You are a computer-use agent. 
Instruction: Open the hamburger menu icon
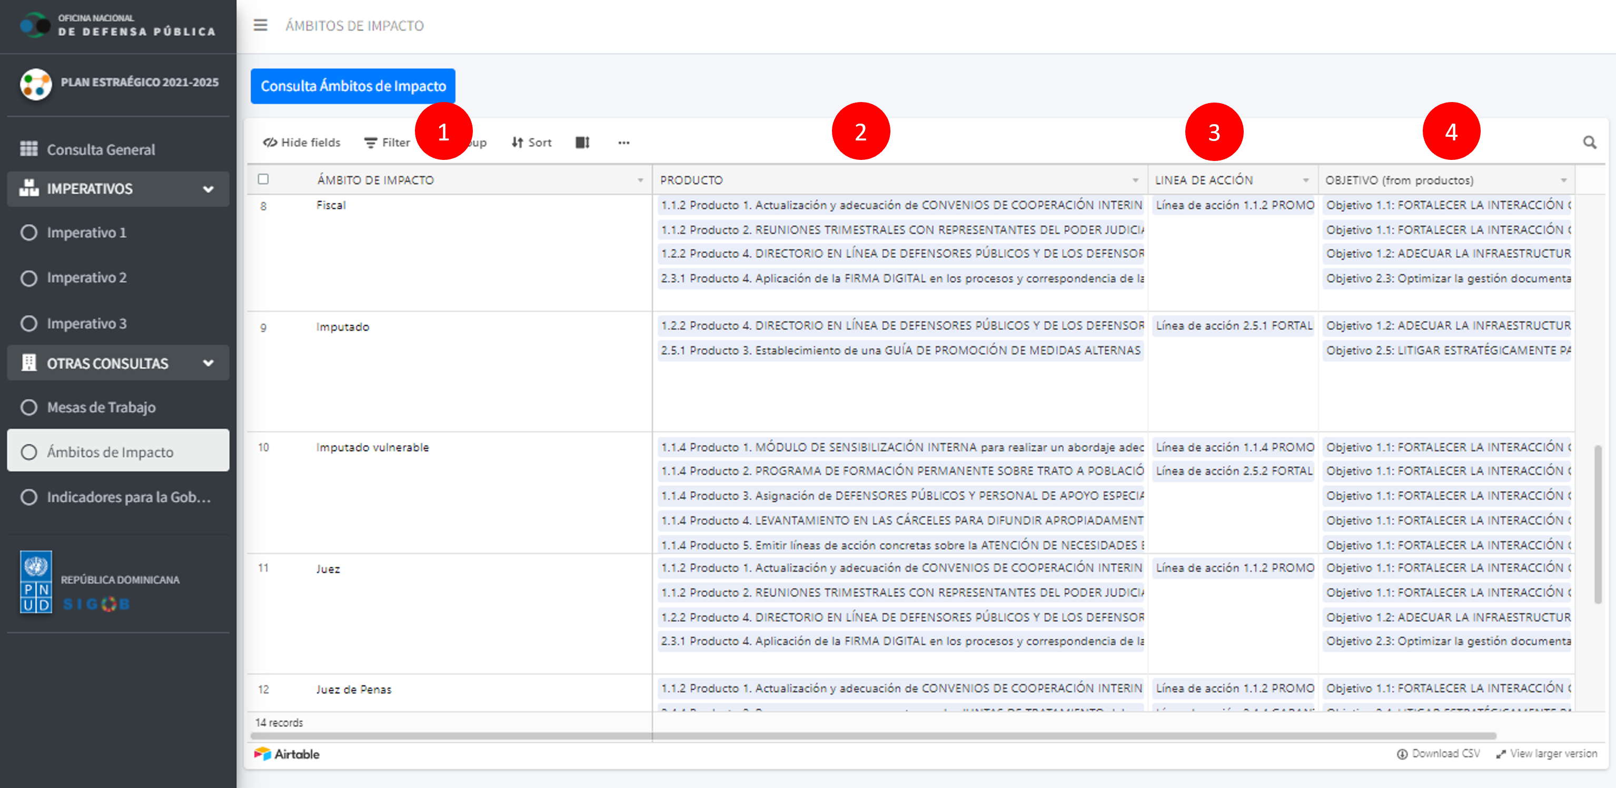[260, 25]
